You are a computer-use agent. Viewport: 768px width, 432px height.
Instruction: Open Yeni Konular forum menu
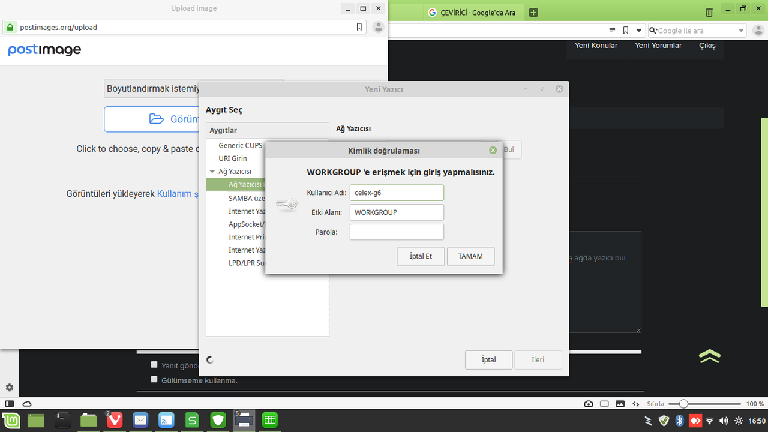(x=596, y=46)
